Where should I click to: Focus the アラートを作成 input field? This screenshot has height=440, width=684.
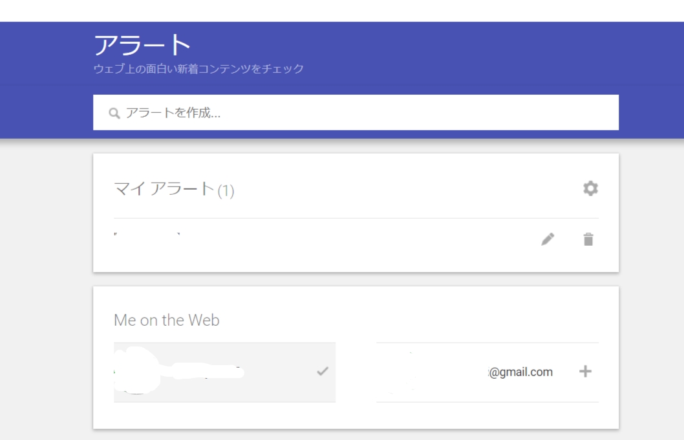point(356,112)
